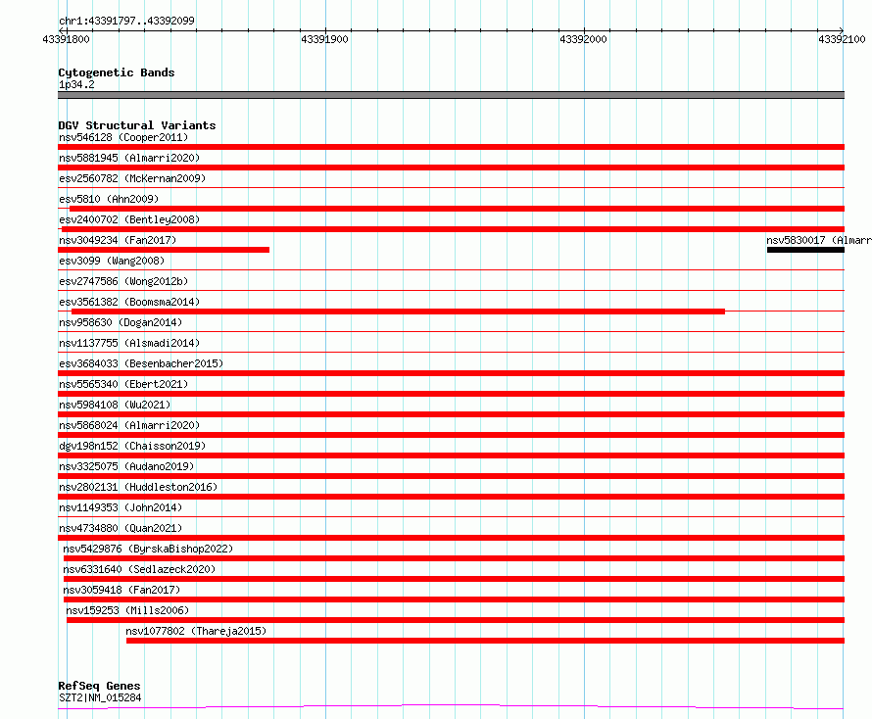
Task: Open nsv159253 (Mills2006) variant
Action: coord(127,610)
